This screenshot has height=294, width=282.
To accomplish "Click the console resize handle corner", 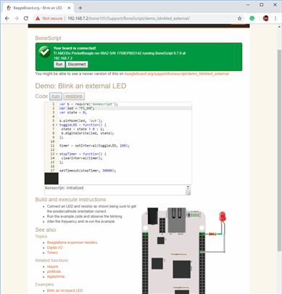I will tap(188, 193).
